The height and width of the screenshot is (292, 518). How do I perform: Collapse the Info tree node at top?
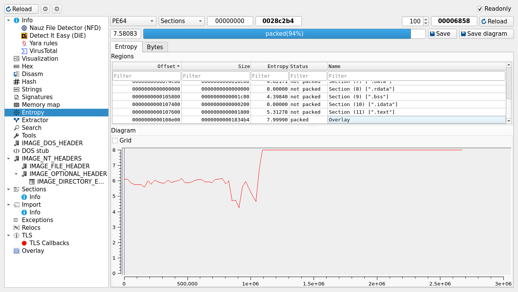8,20
